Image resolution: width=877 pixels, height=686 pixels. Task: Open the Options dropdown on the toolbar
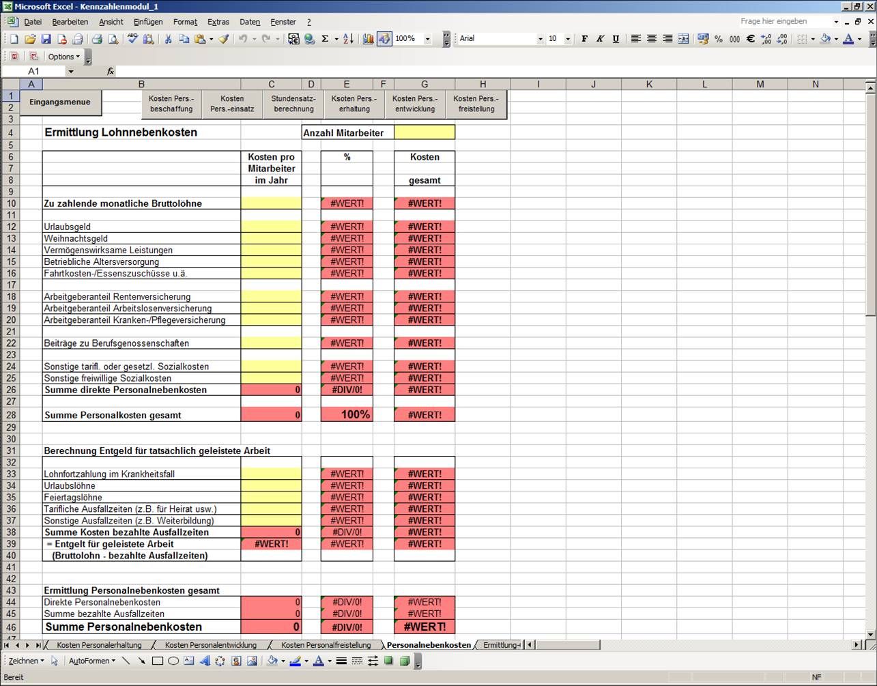click(x=63, y=57)
